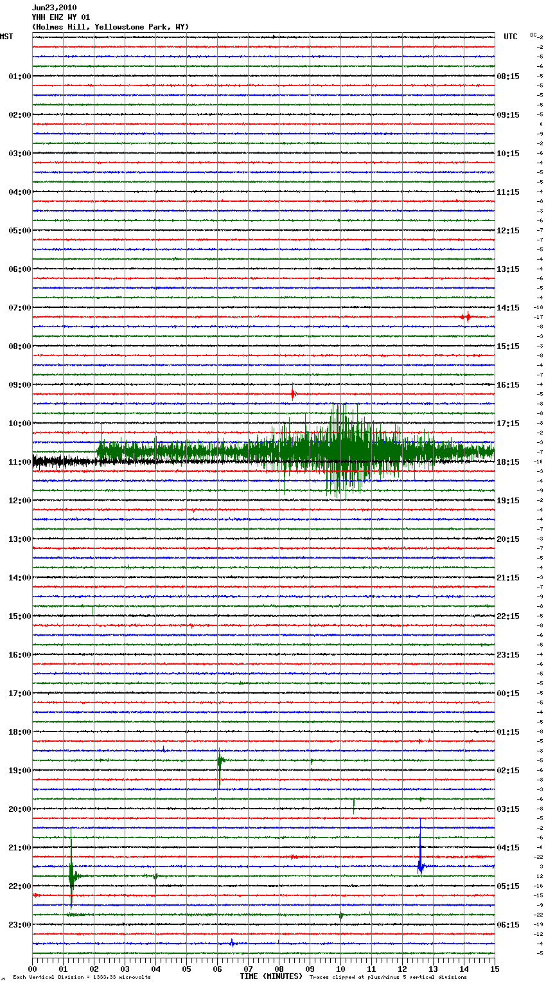This screenshot has height=986, width=546.
Task: Select the 04:00 MST time label
Action: (x=20, y=192)
